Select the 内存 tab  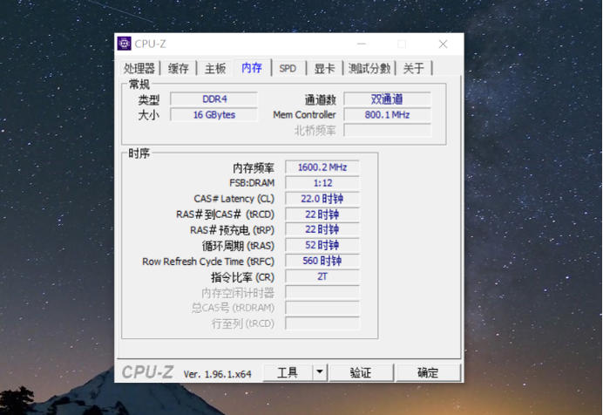pyautogui.click(x=252, y=68)
